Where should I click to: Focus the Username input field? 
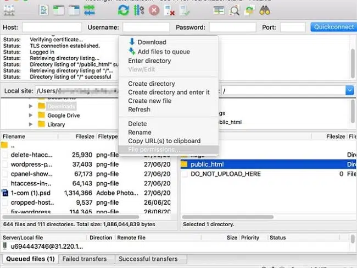coord(146,27)
